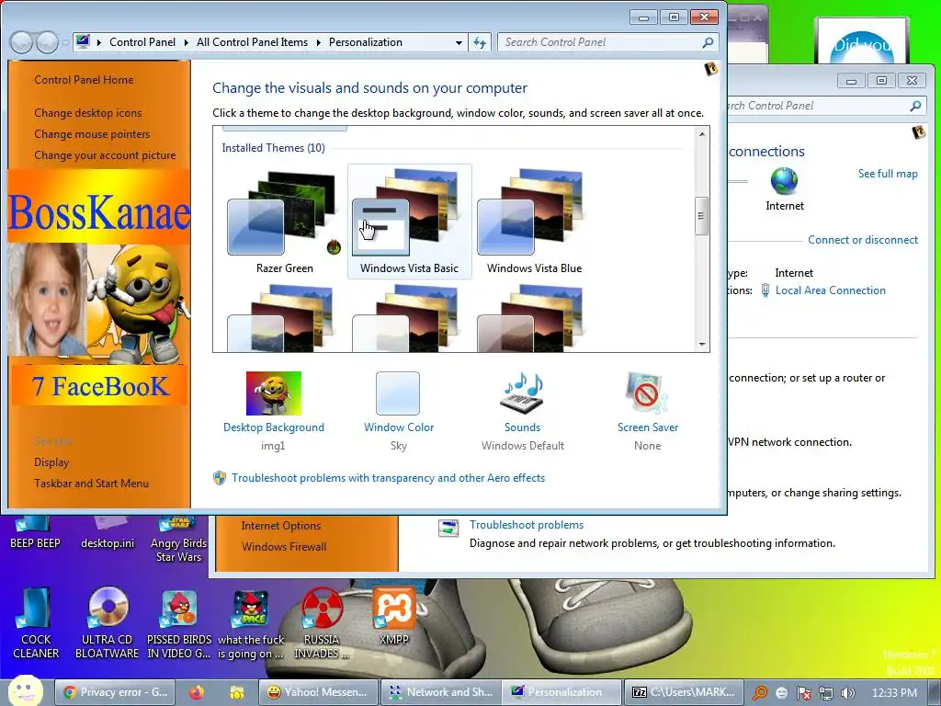Open Control Panel Home link

point(84,80)
